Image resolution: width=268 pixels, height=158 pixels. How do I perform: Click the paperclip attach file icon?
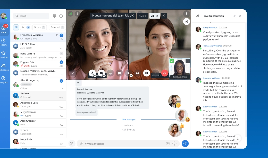(81, 144)
